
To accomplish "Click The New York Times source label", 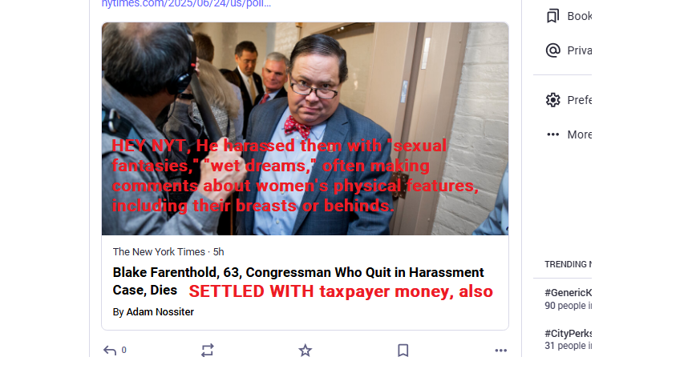I will click(159, 252).
